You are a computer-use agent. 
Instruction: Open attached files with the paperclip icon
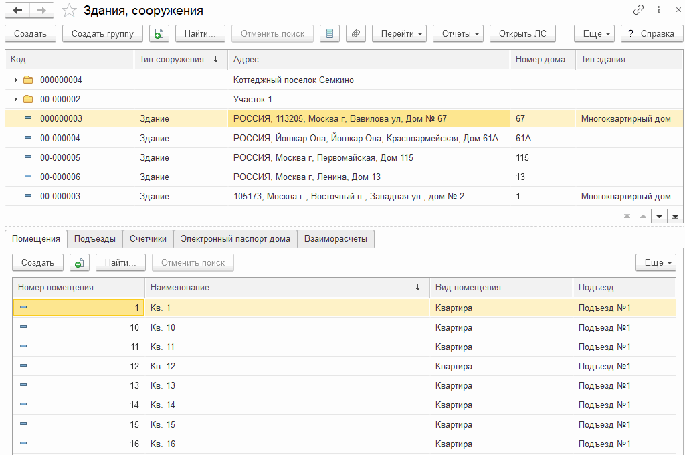356,33
